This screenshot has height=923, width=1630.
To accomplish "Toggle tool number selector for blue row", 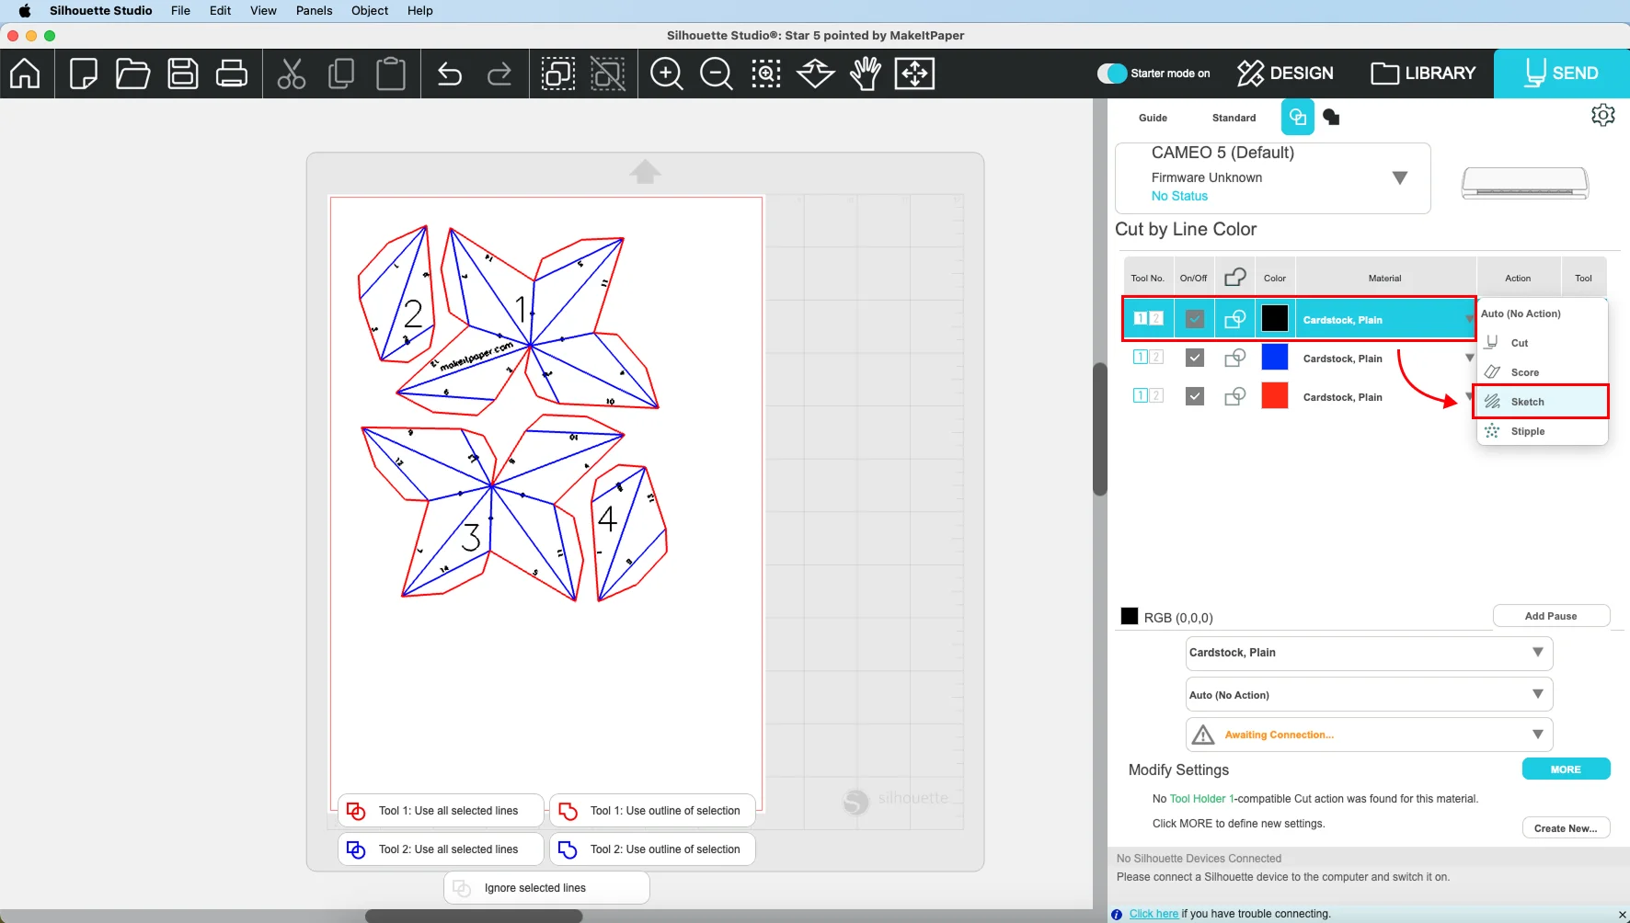I will (x=1148, y=357).
